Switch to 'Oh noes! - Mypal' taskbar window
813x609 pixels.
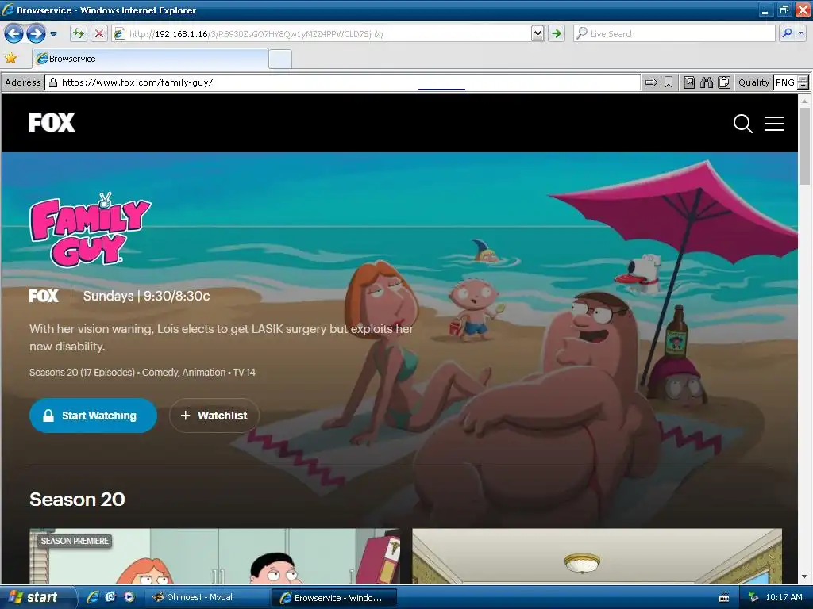(x=206, y=597)
